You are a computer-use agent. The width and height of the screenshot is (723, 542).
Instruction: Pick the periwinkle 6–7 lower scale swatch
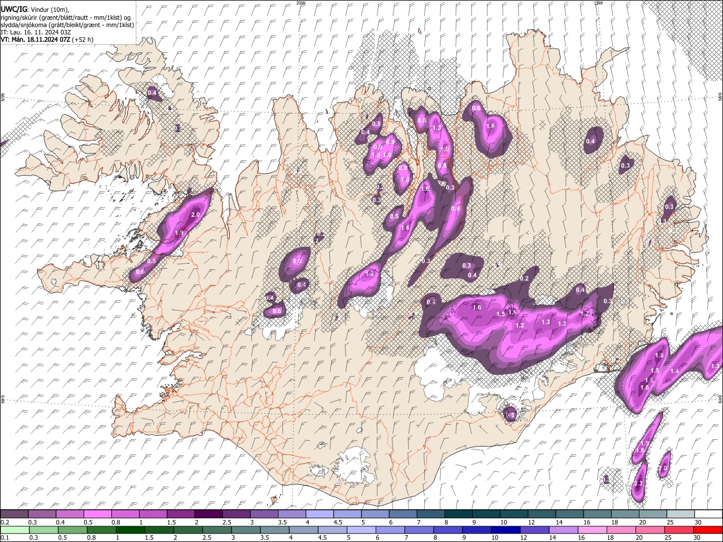click(390, 530)
